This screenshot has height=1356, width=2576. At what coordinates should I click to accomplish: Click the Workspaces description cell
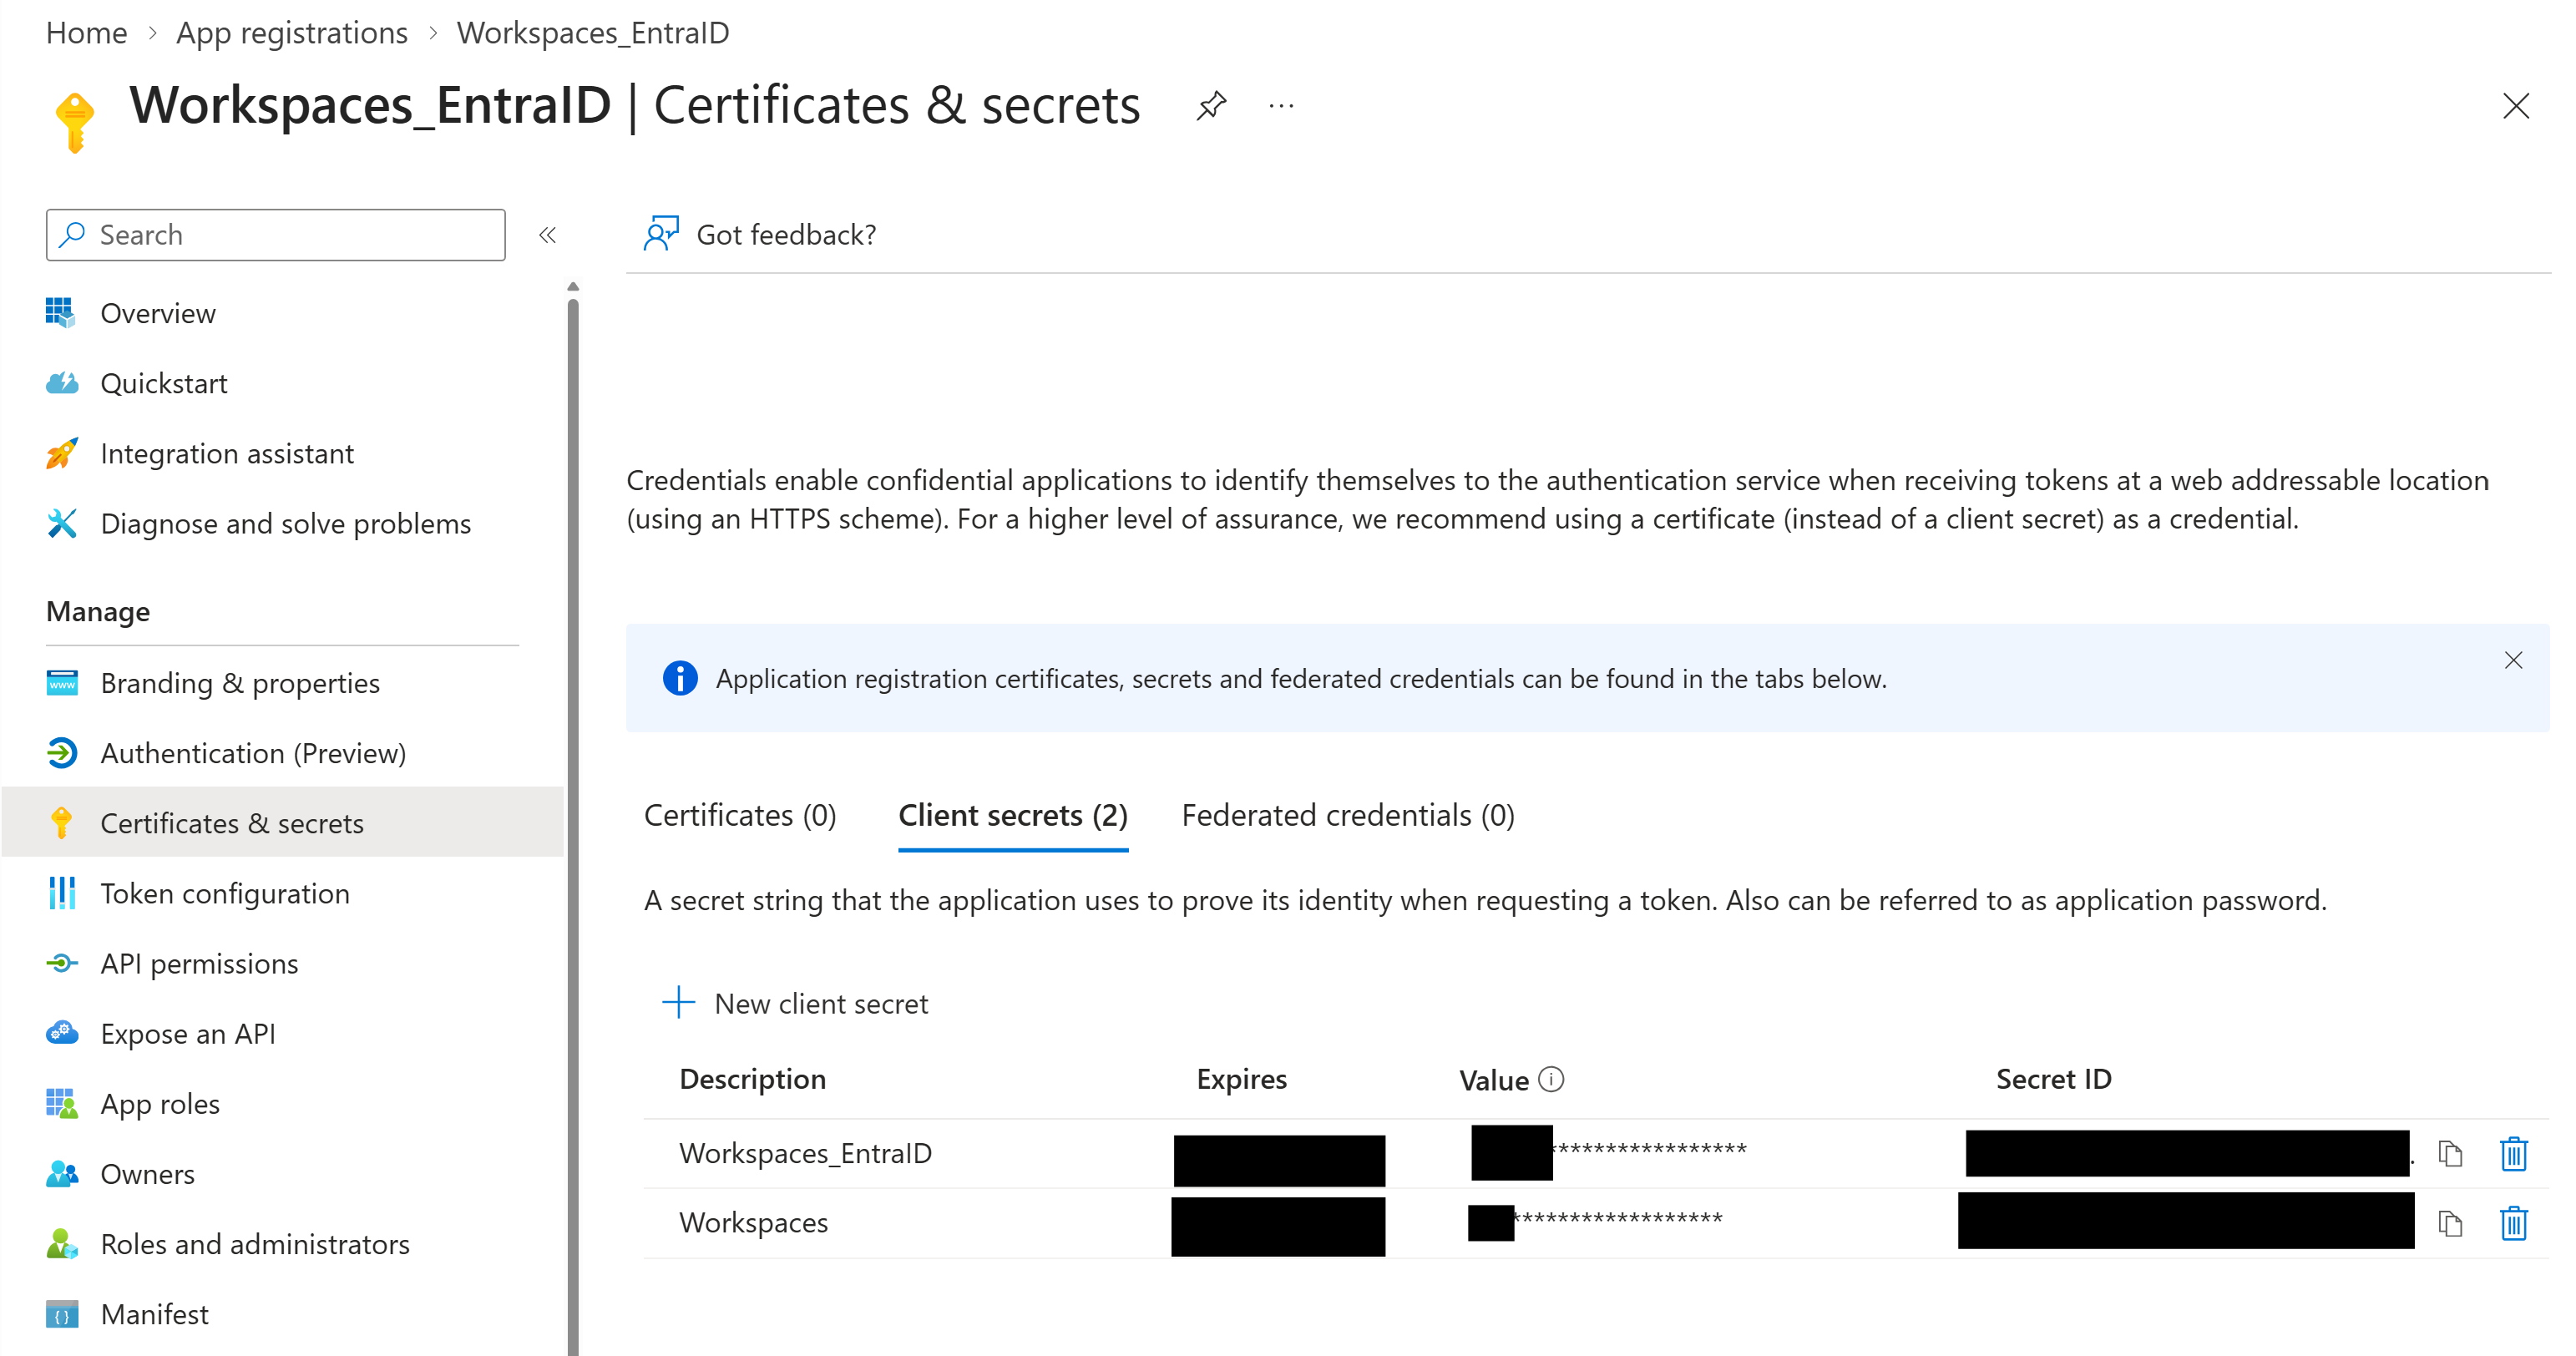click(753, 1222)
